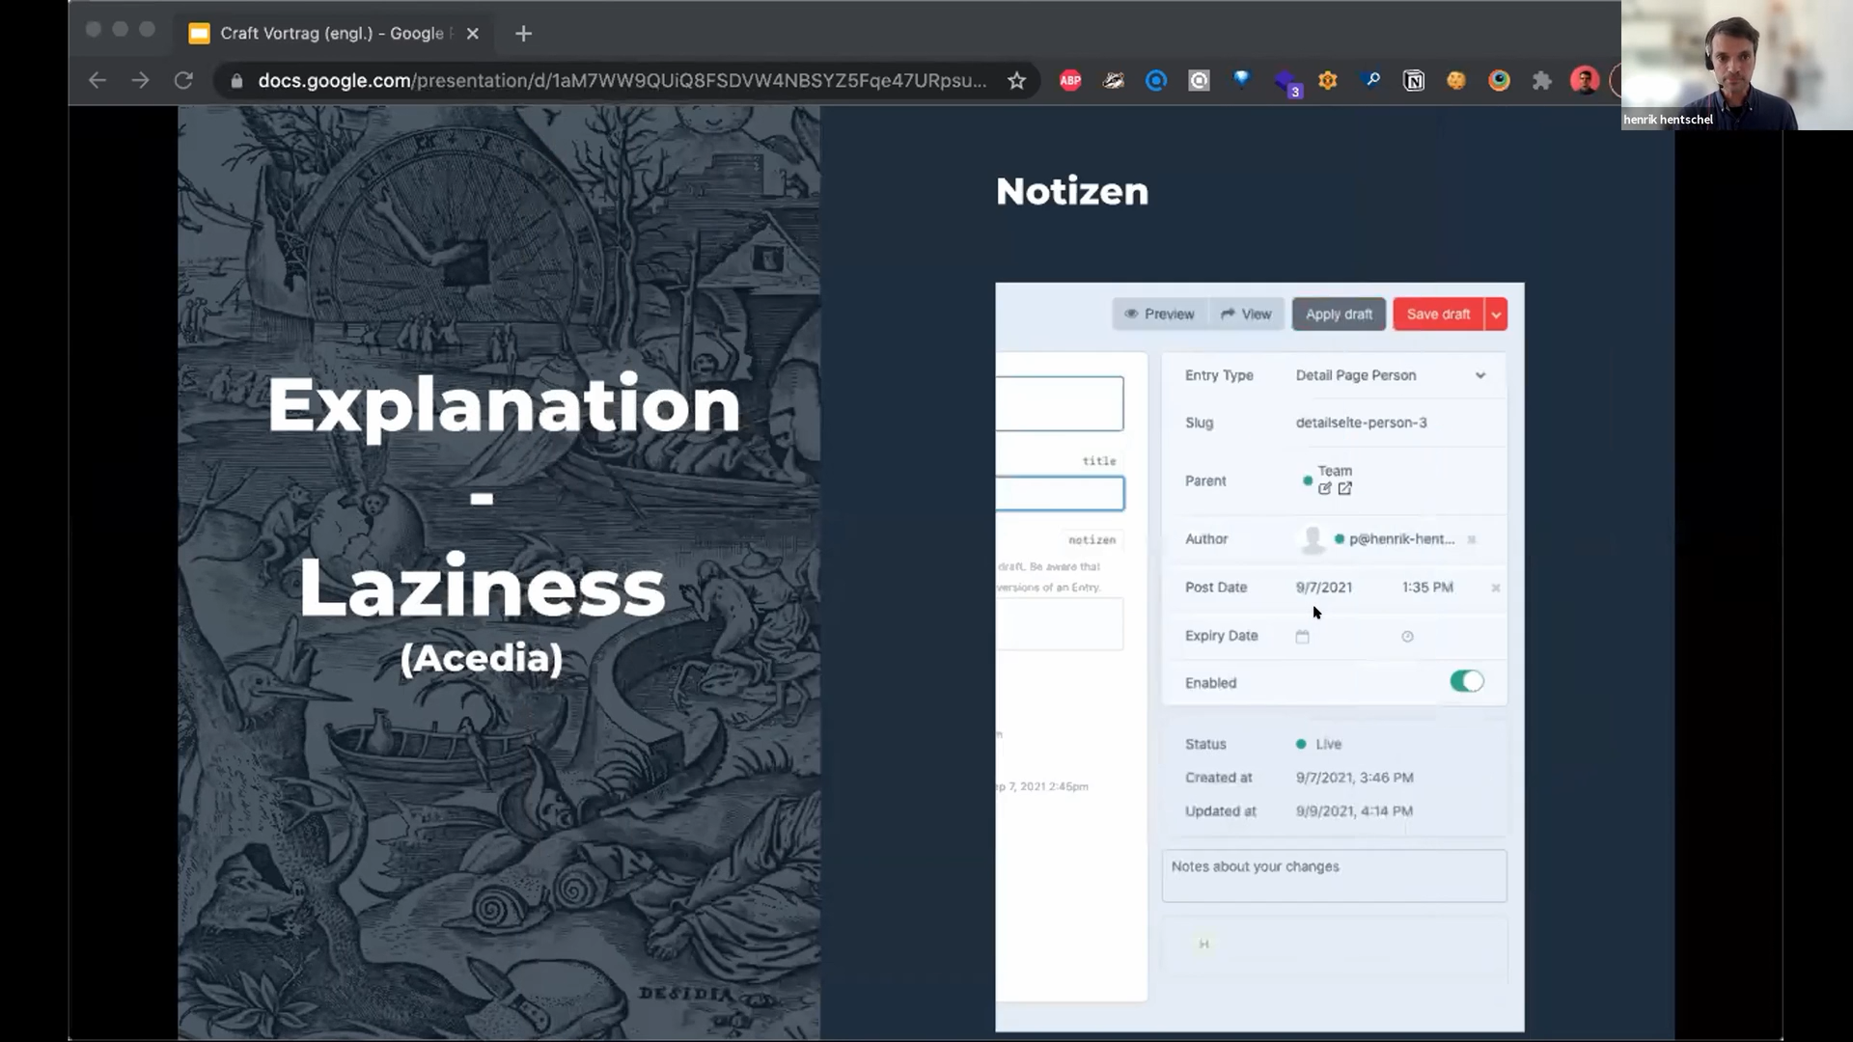The height and width of the screenshot is (1042, 1853).
Task: View site security lock info
Action: 236,81
